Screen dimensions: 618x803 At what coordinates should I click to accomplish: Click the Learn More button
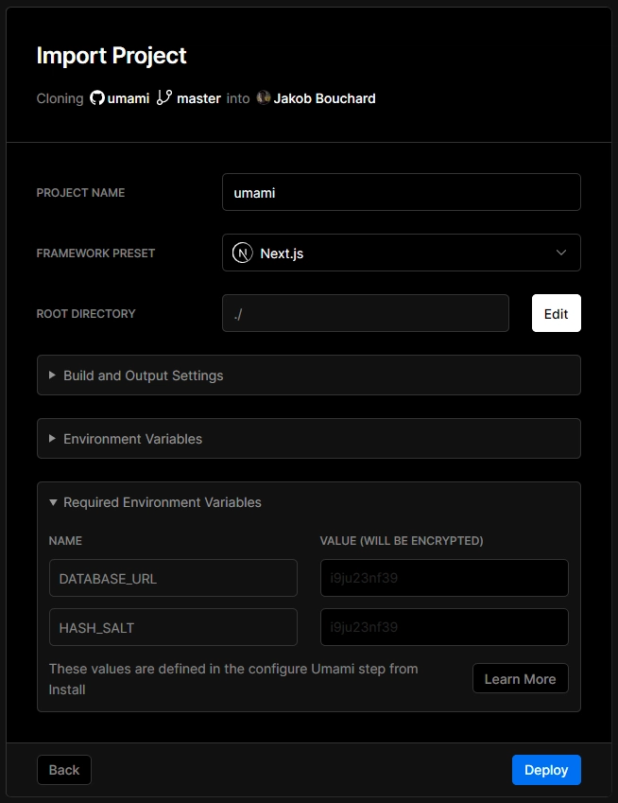coord(520,679)
